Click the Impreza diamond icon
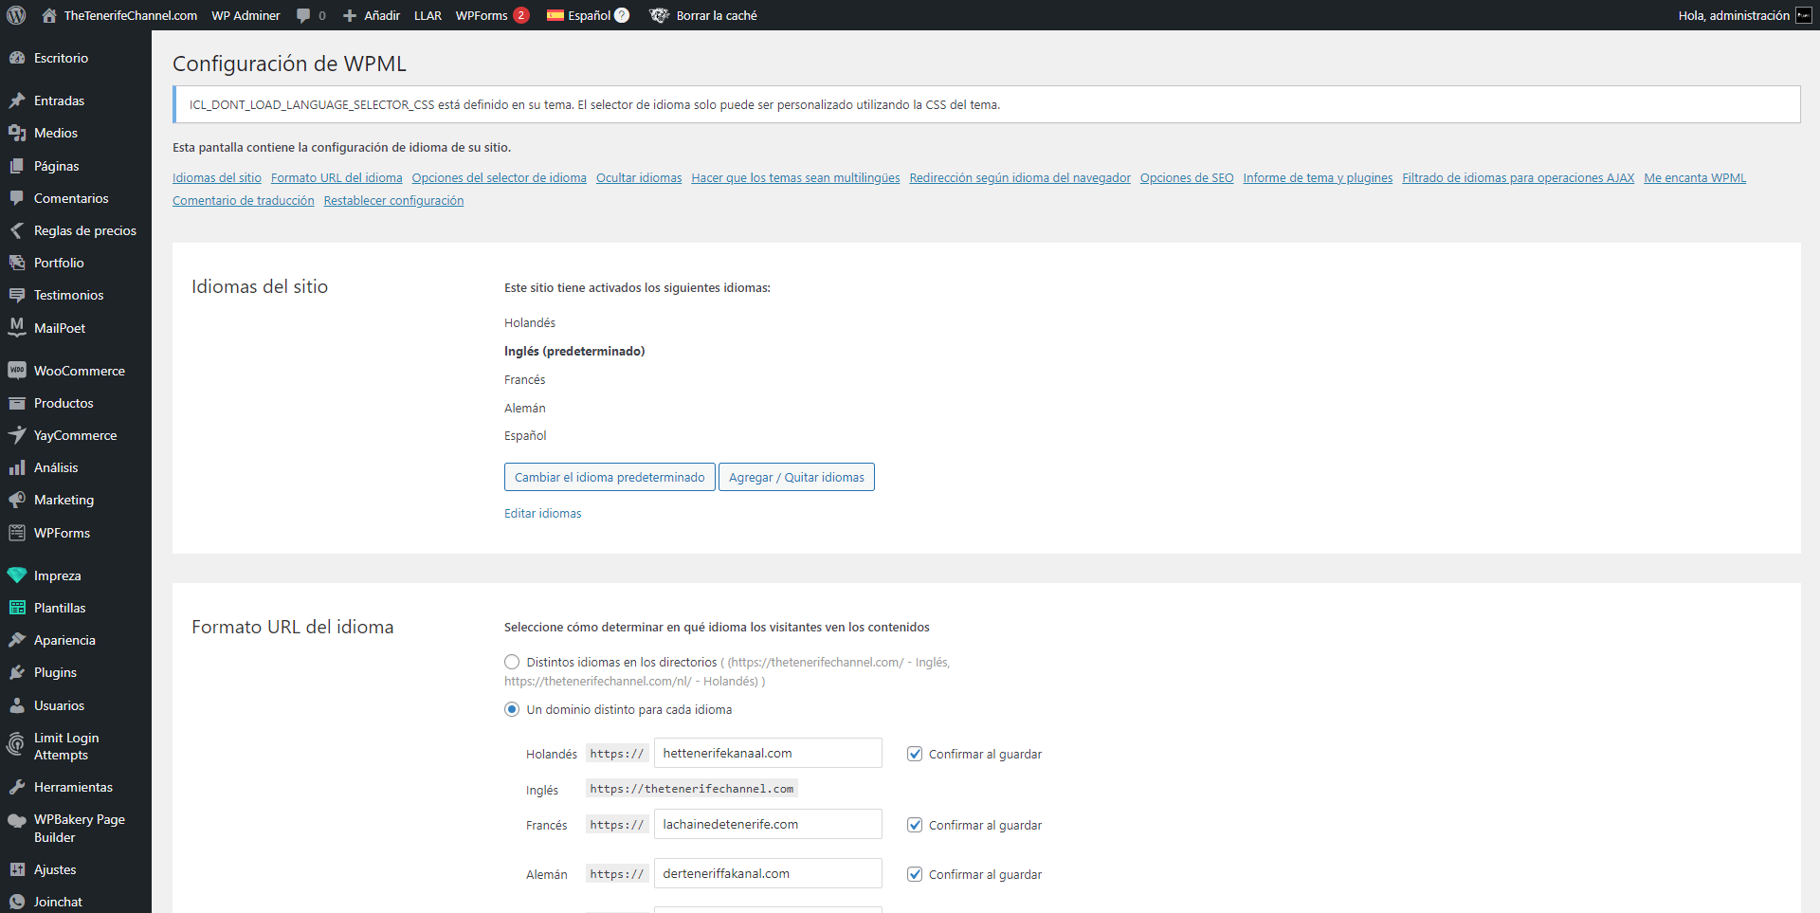This screenshot has height=913, width=1820. [17, 575]
